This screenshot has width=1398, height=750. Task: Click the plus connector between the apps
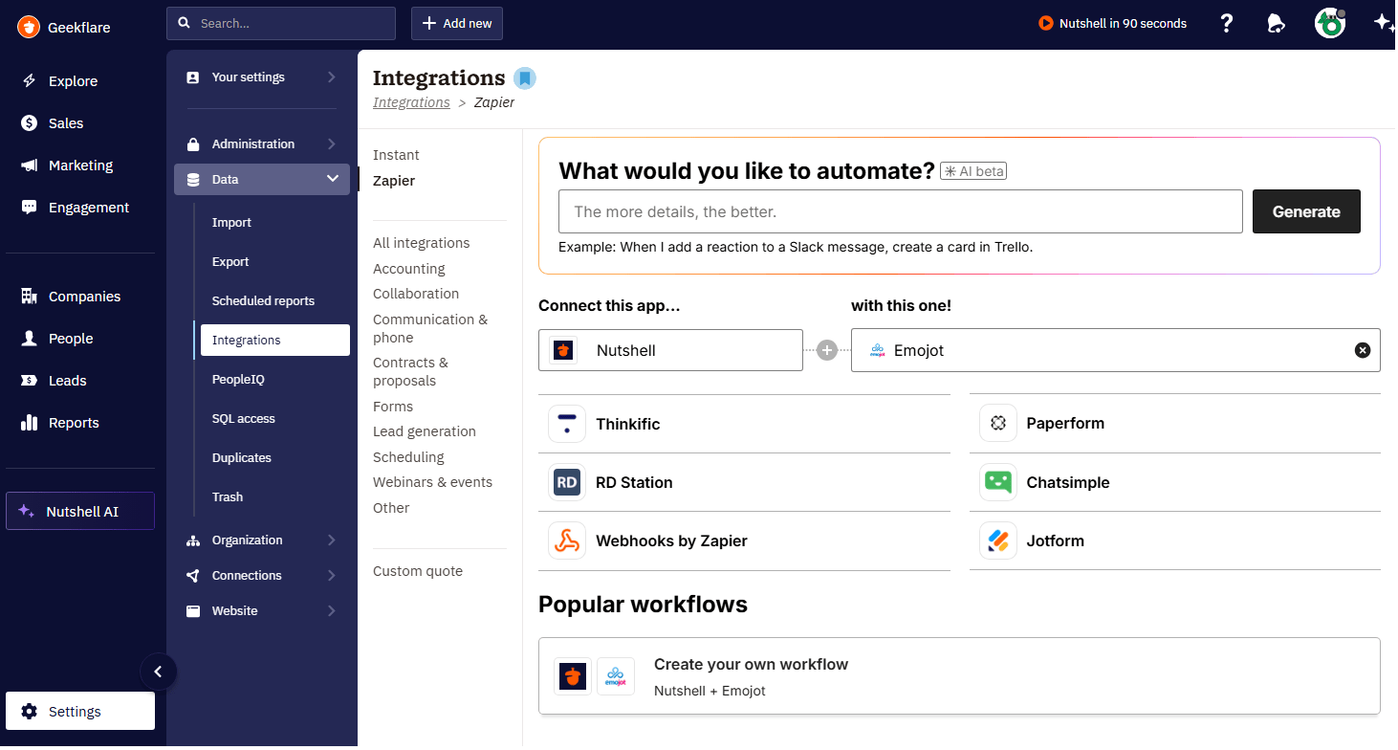click(827, 350)
